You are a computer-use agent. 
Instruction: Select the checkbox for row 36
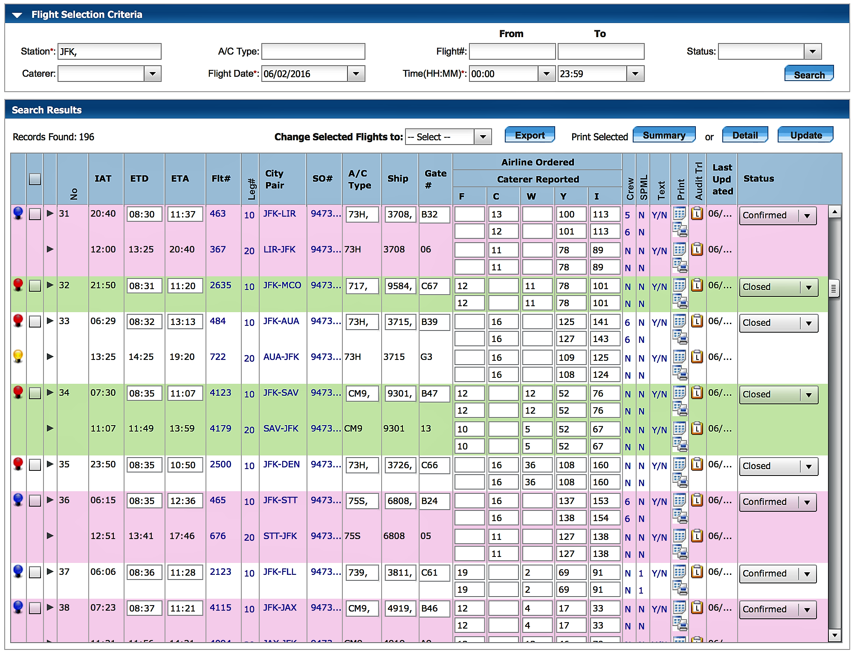click(x=35, y=501)
